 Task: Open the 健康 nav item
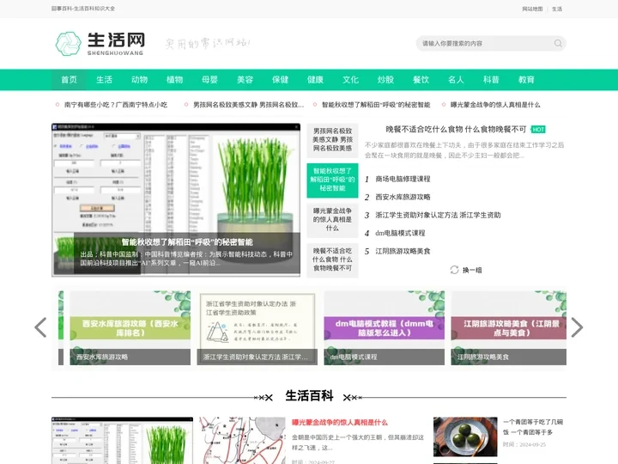pos(315,80)
